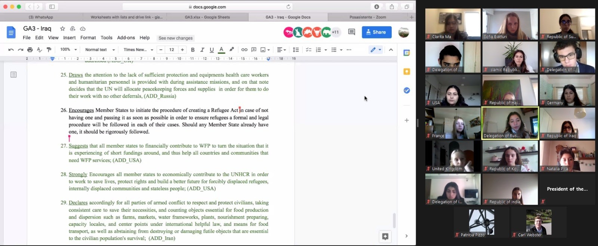Show Safari downloads

(377, 7)
